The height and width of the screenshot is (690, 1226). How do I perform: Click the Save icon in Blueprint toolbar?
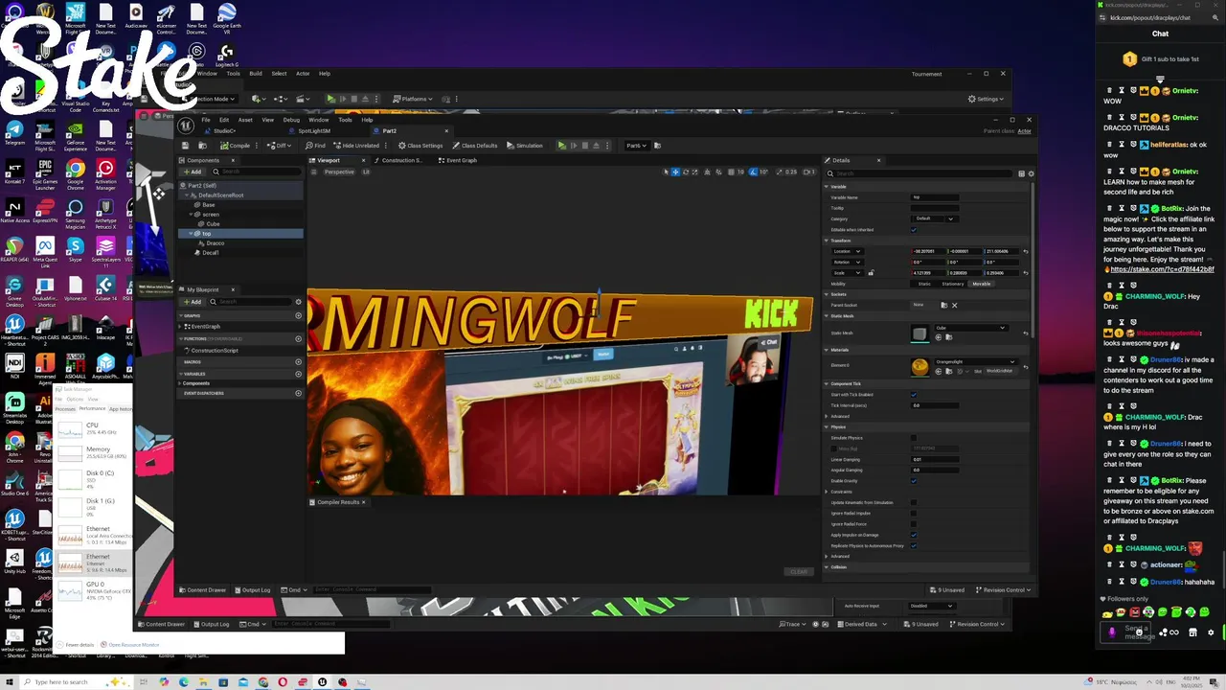point(185,146)
